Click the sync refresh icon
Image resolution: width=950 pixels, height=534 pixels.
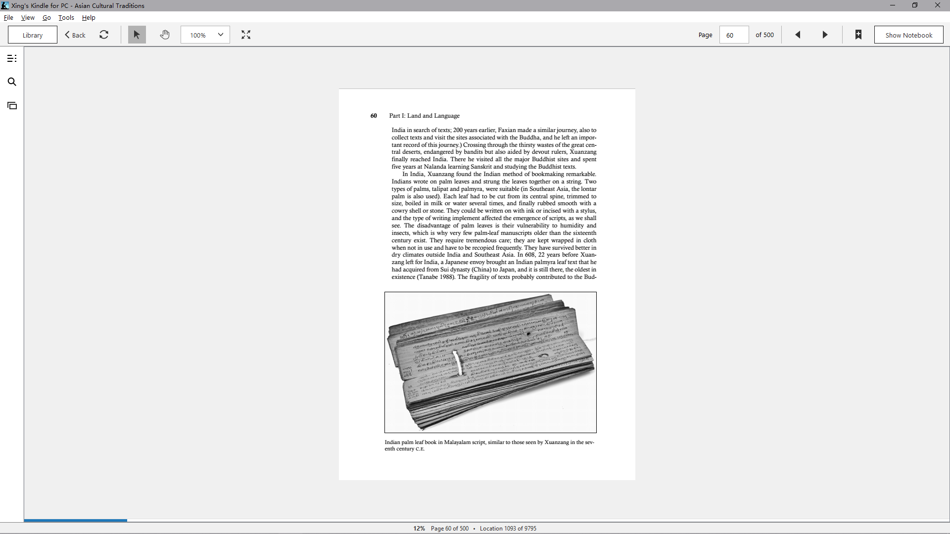(x=104, y=35)
